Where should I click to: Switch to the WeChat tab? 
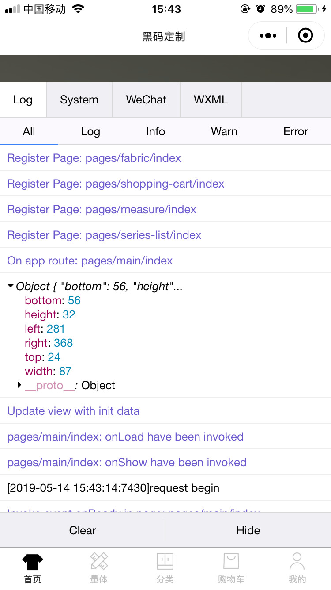coord(146,100)
